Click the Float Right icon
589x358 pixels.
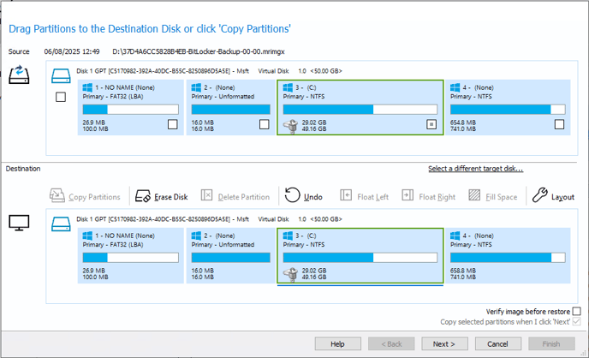408,195
